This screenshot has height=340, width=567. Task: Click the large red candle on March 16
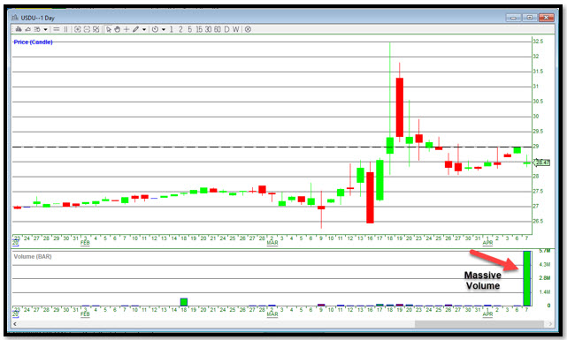tap(370, 198)
